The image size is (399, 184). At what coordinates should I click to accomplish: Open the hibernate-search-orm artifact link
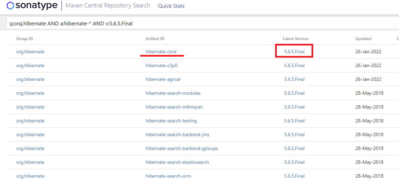[168, 176]
